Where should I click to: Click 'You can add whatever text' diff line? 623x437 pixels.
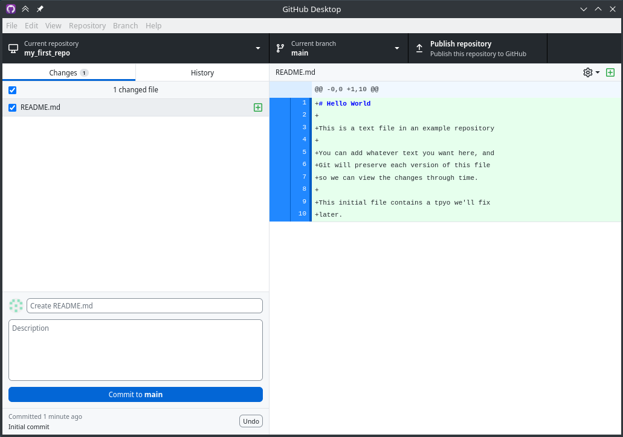[x=404, y=153]
